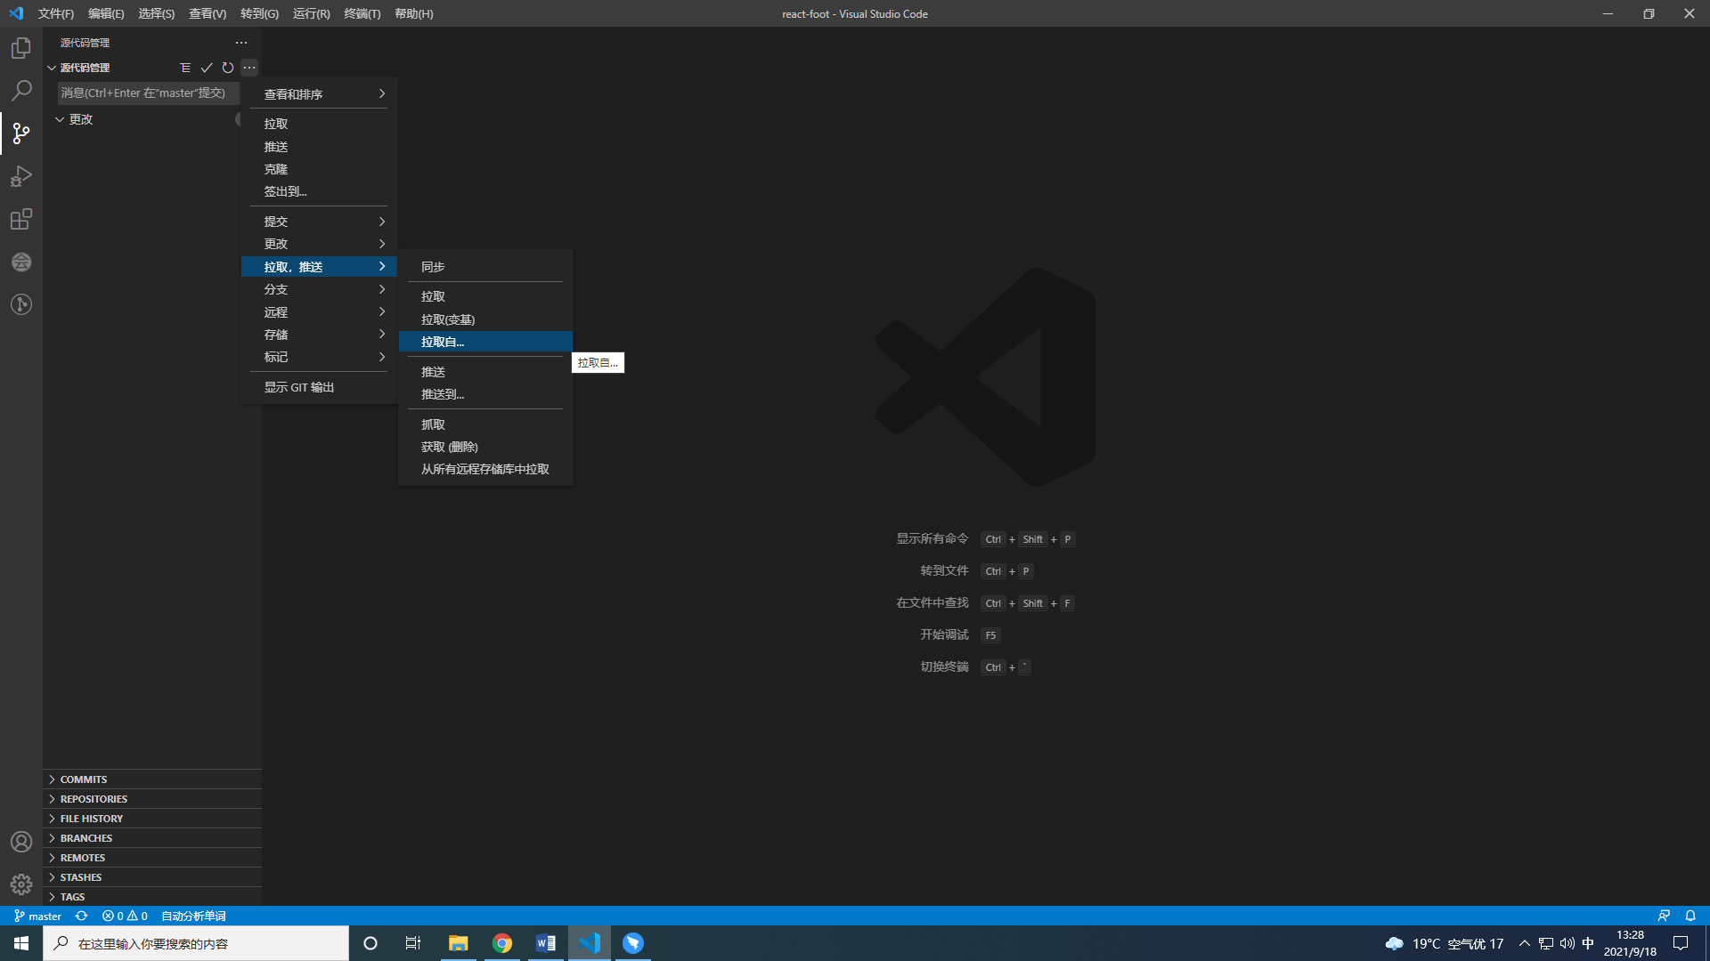This screenshot has height=961, width=1710.
Task: Open the views and more actions ellipsis in panel header
Action: [x=241, y=43]
